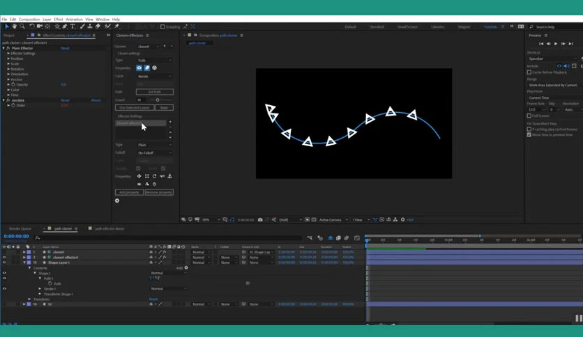Open the Active Camera view dropdown
583x337 pixels.
[333, 220]
